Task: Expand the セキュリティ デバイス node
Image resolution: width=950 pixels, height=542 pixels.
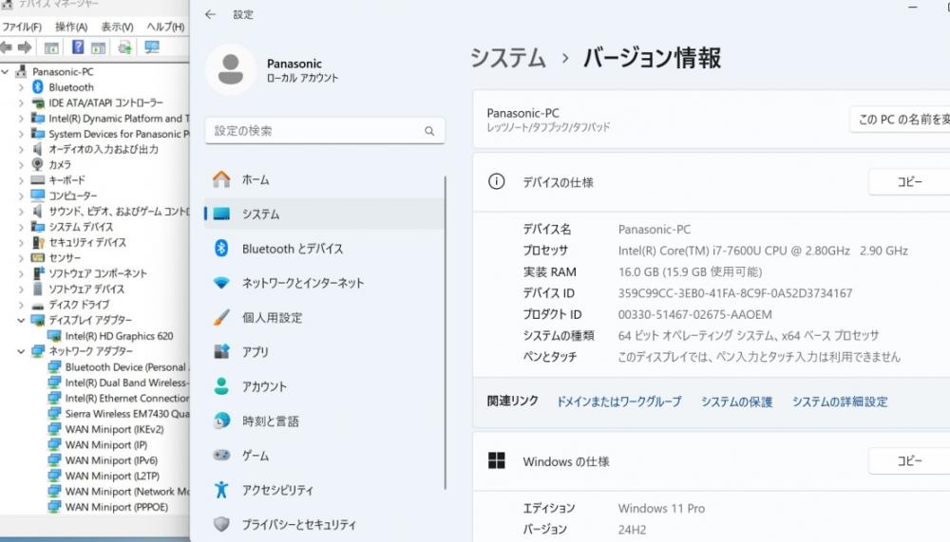Action: (21, 242)
